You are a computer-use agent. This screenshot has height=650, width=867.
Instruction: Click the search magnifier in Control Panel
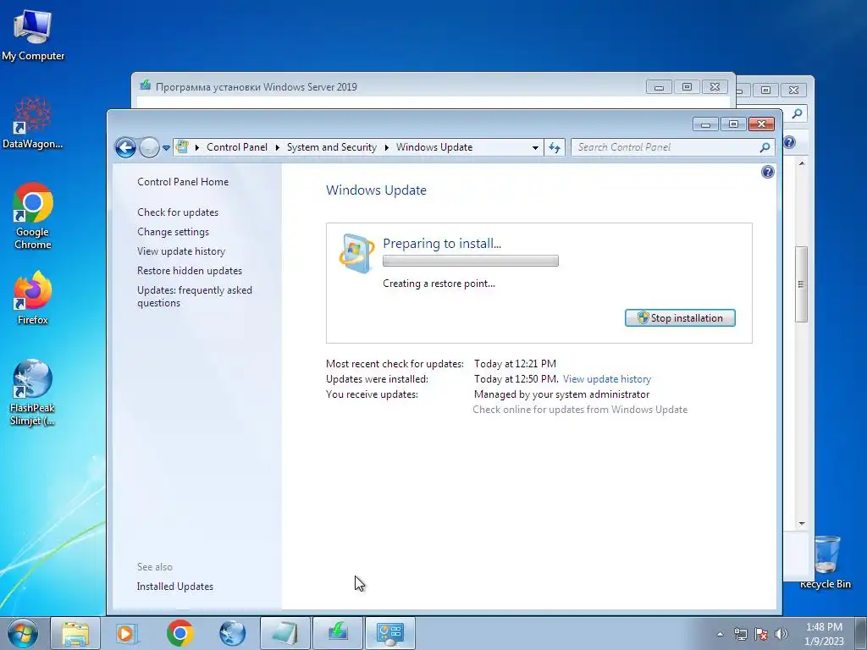765,147
